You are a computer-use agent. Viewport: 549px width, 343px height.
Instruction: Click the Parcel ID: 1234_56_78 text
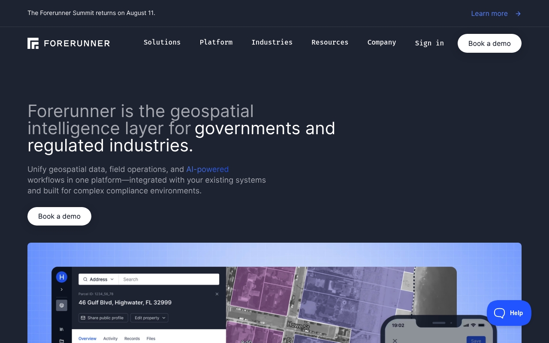tap(96, 294)
